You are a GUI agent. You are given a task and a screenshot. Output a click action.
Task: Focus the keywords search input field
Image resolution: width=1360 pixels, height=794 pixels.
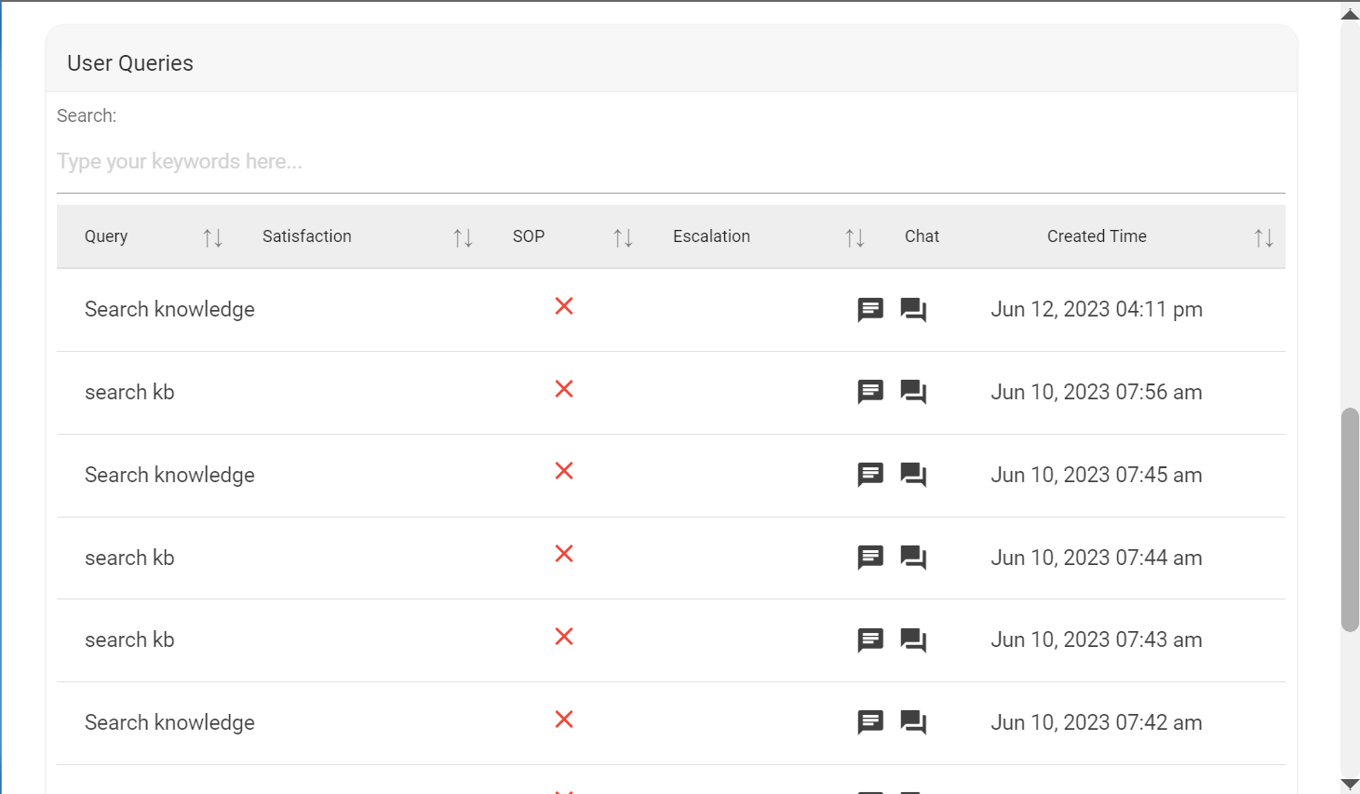pos(670,162)
